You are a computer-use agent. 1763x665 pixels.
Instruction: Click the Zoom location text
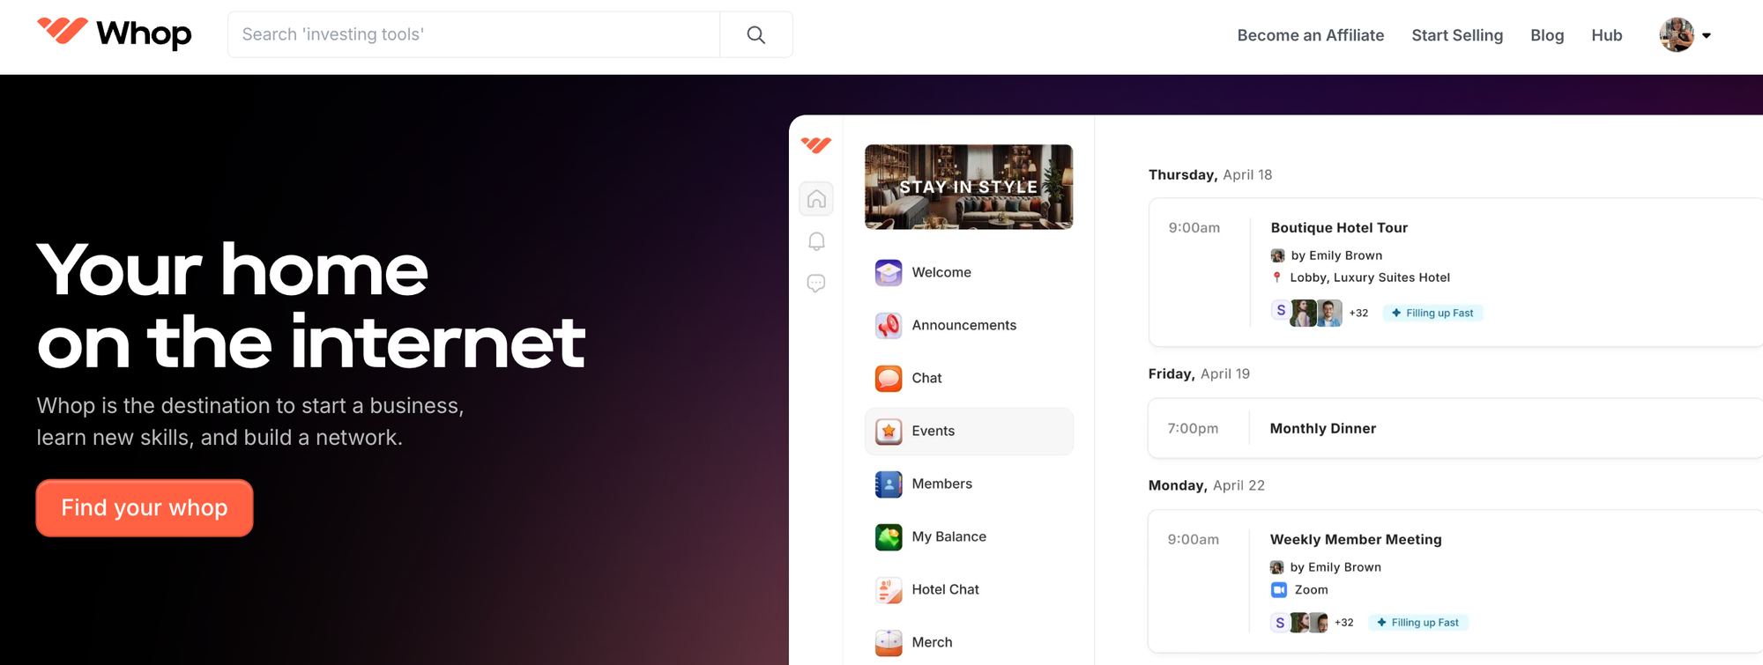point(1311,590)
